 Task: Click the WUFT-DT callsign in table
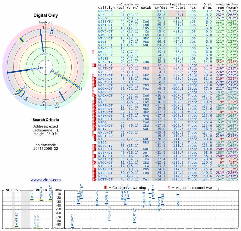[105, 69]
